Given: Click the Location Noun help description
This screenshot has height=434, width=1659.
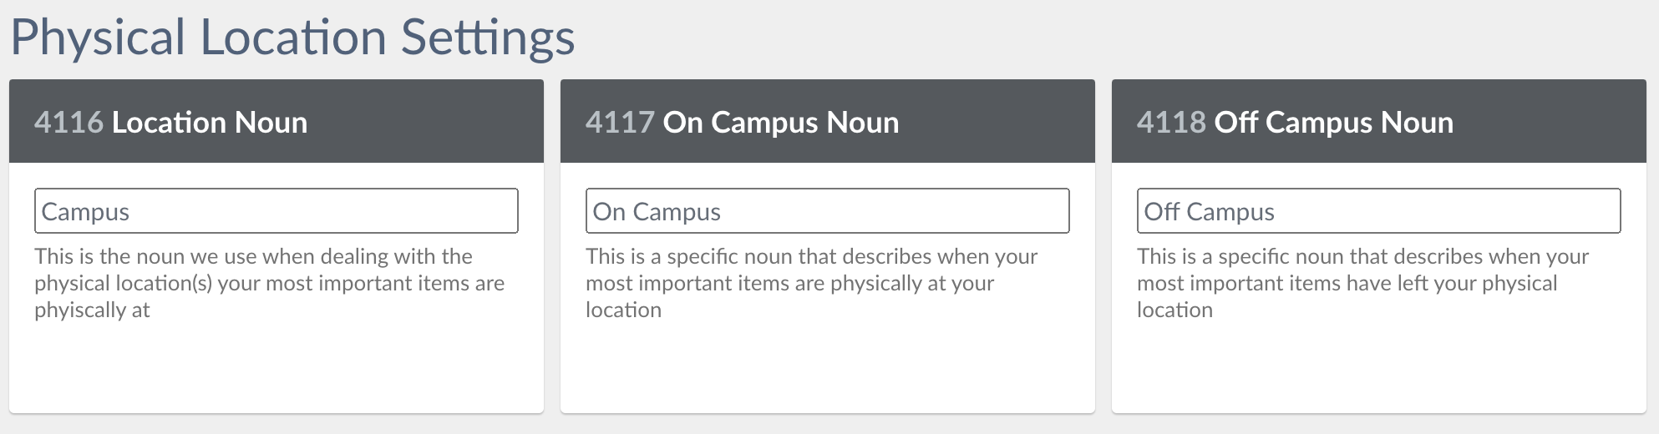Looking at the screenshot, I should click(269, 283).
